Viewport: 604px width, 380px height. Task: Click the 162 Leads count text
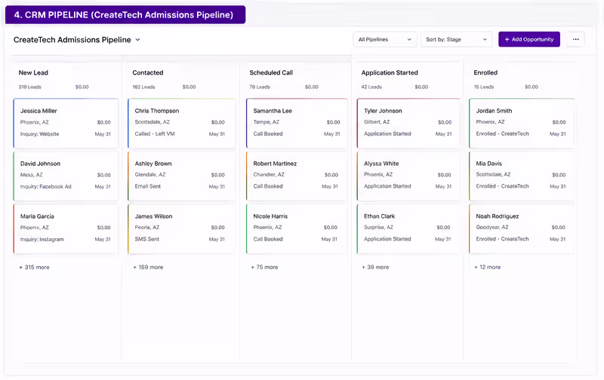pyautogui.click(x=143, y=87)
